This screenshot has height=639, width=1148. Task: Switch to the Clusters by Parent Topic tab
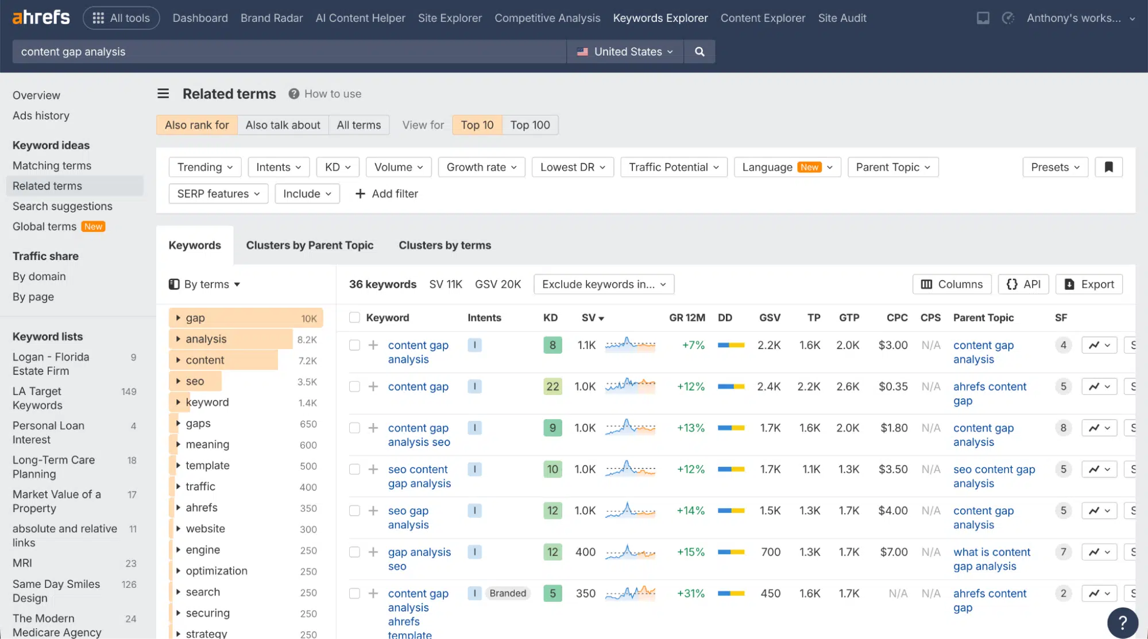tap(310, 245)
